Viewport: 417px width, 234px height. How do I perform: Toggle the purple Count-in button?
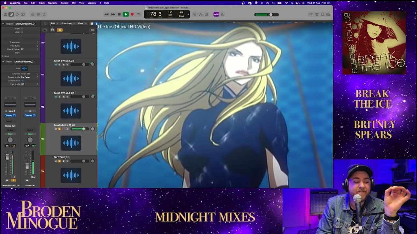216,14
